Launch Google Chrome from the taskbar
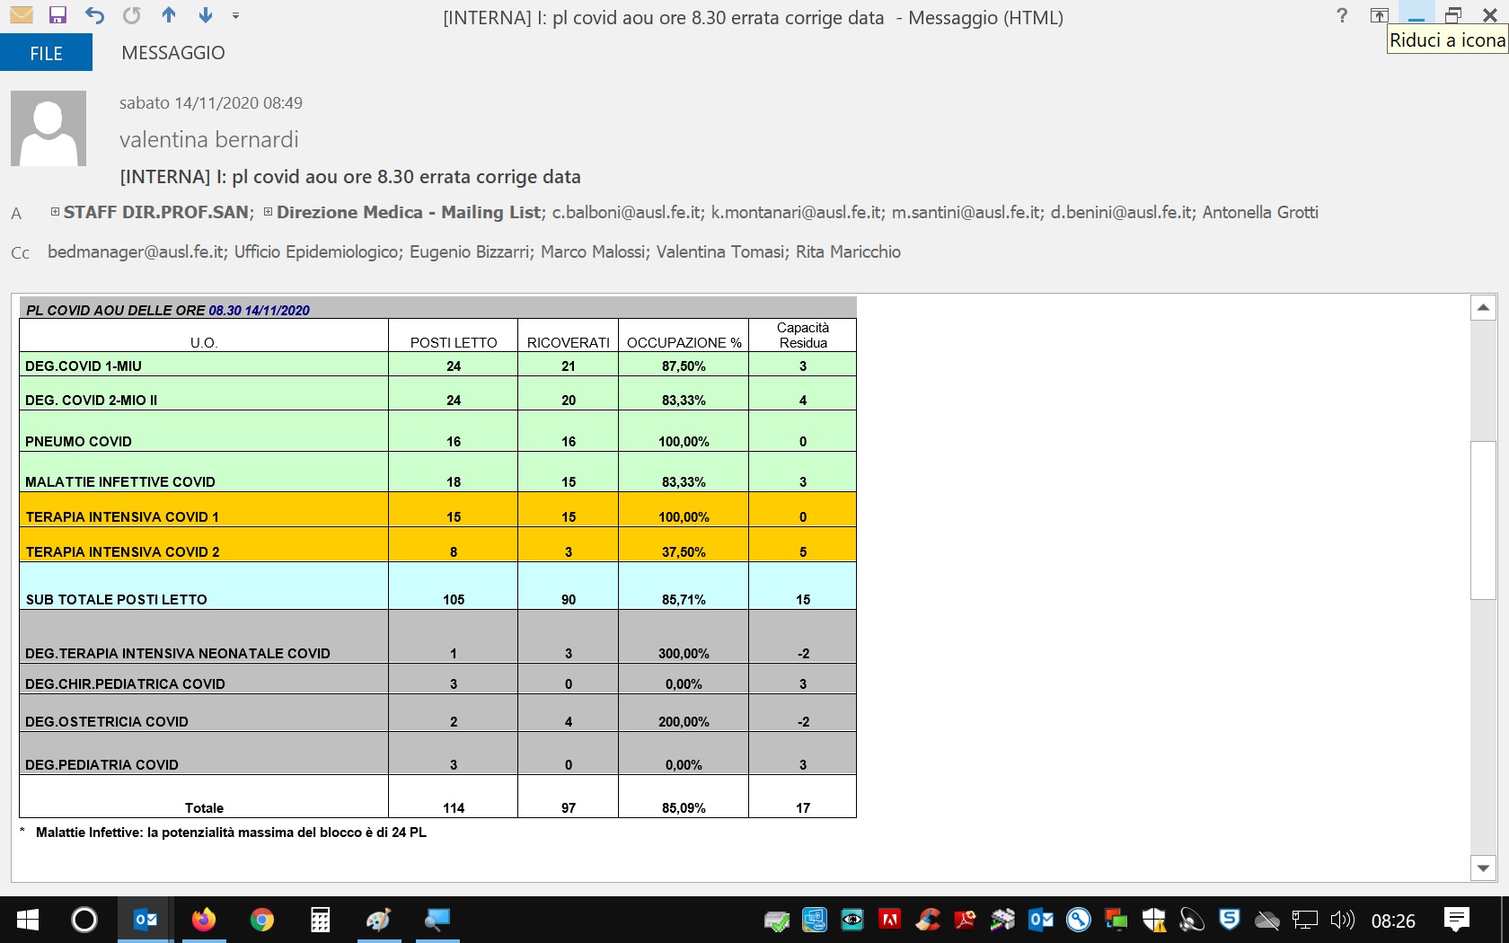The height and width of the screenshot is (943, 1509). coord(262,920)
